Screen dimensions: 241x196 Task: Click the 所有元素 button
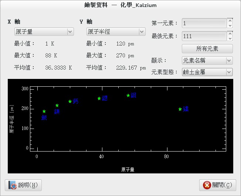tap(207, 49)
